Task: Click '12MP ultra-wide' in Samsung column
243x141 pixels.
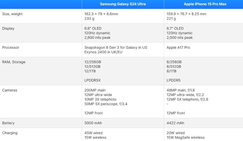Action: 98,95
